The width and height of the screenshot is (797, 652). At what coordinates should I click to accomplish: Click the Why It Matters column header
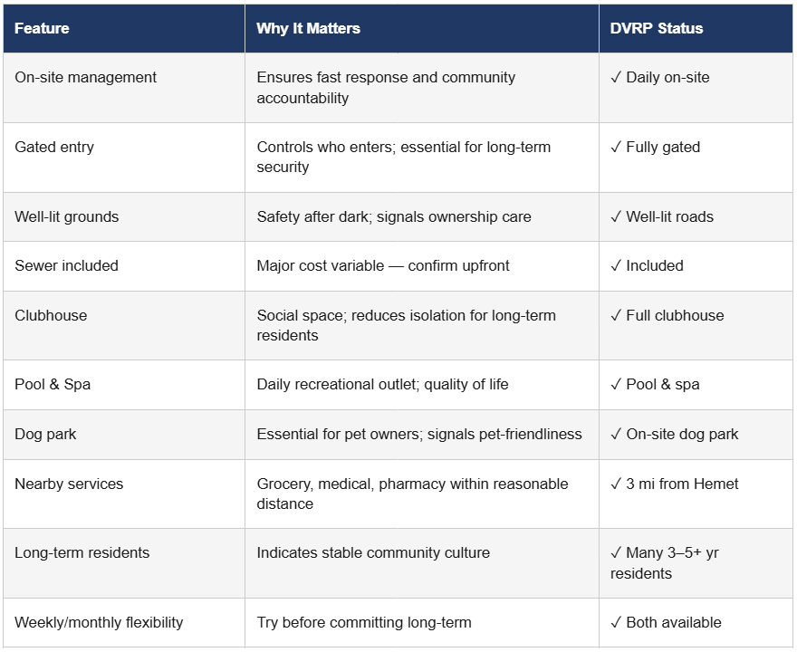coord(308,28)
